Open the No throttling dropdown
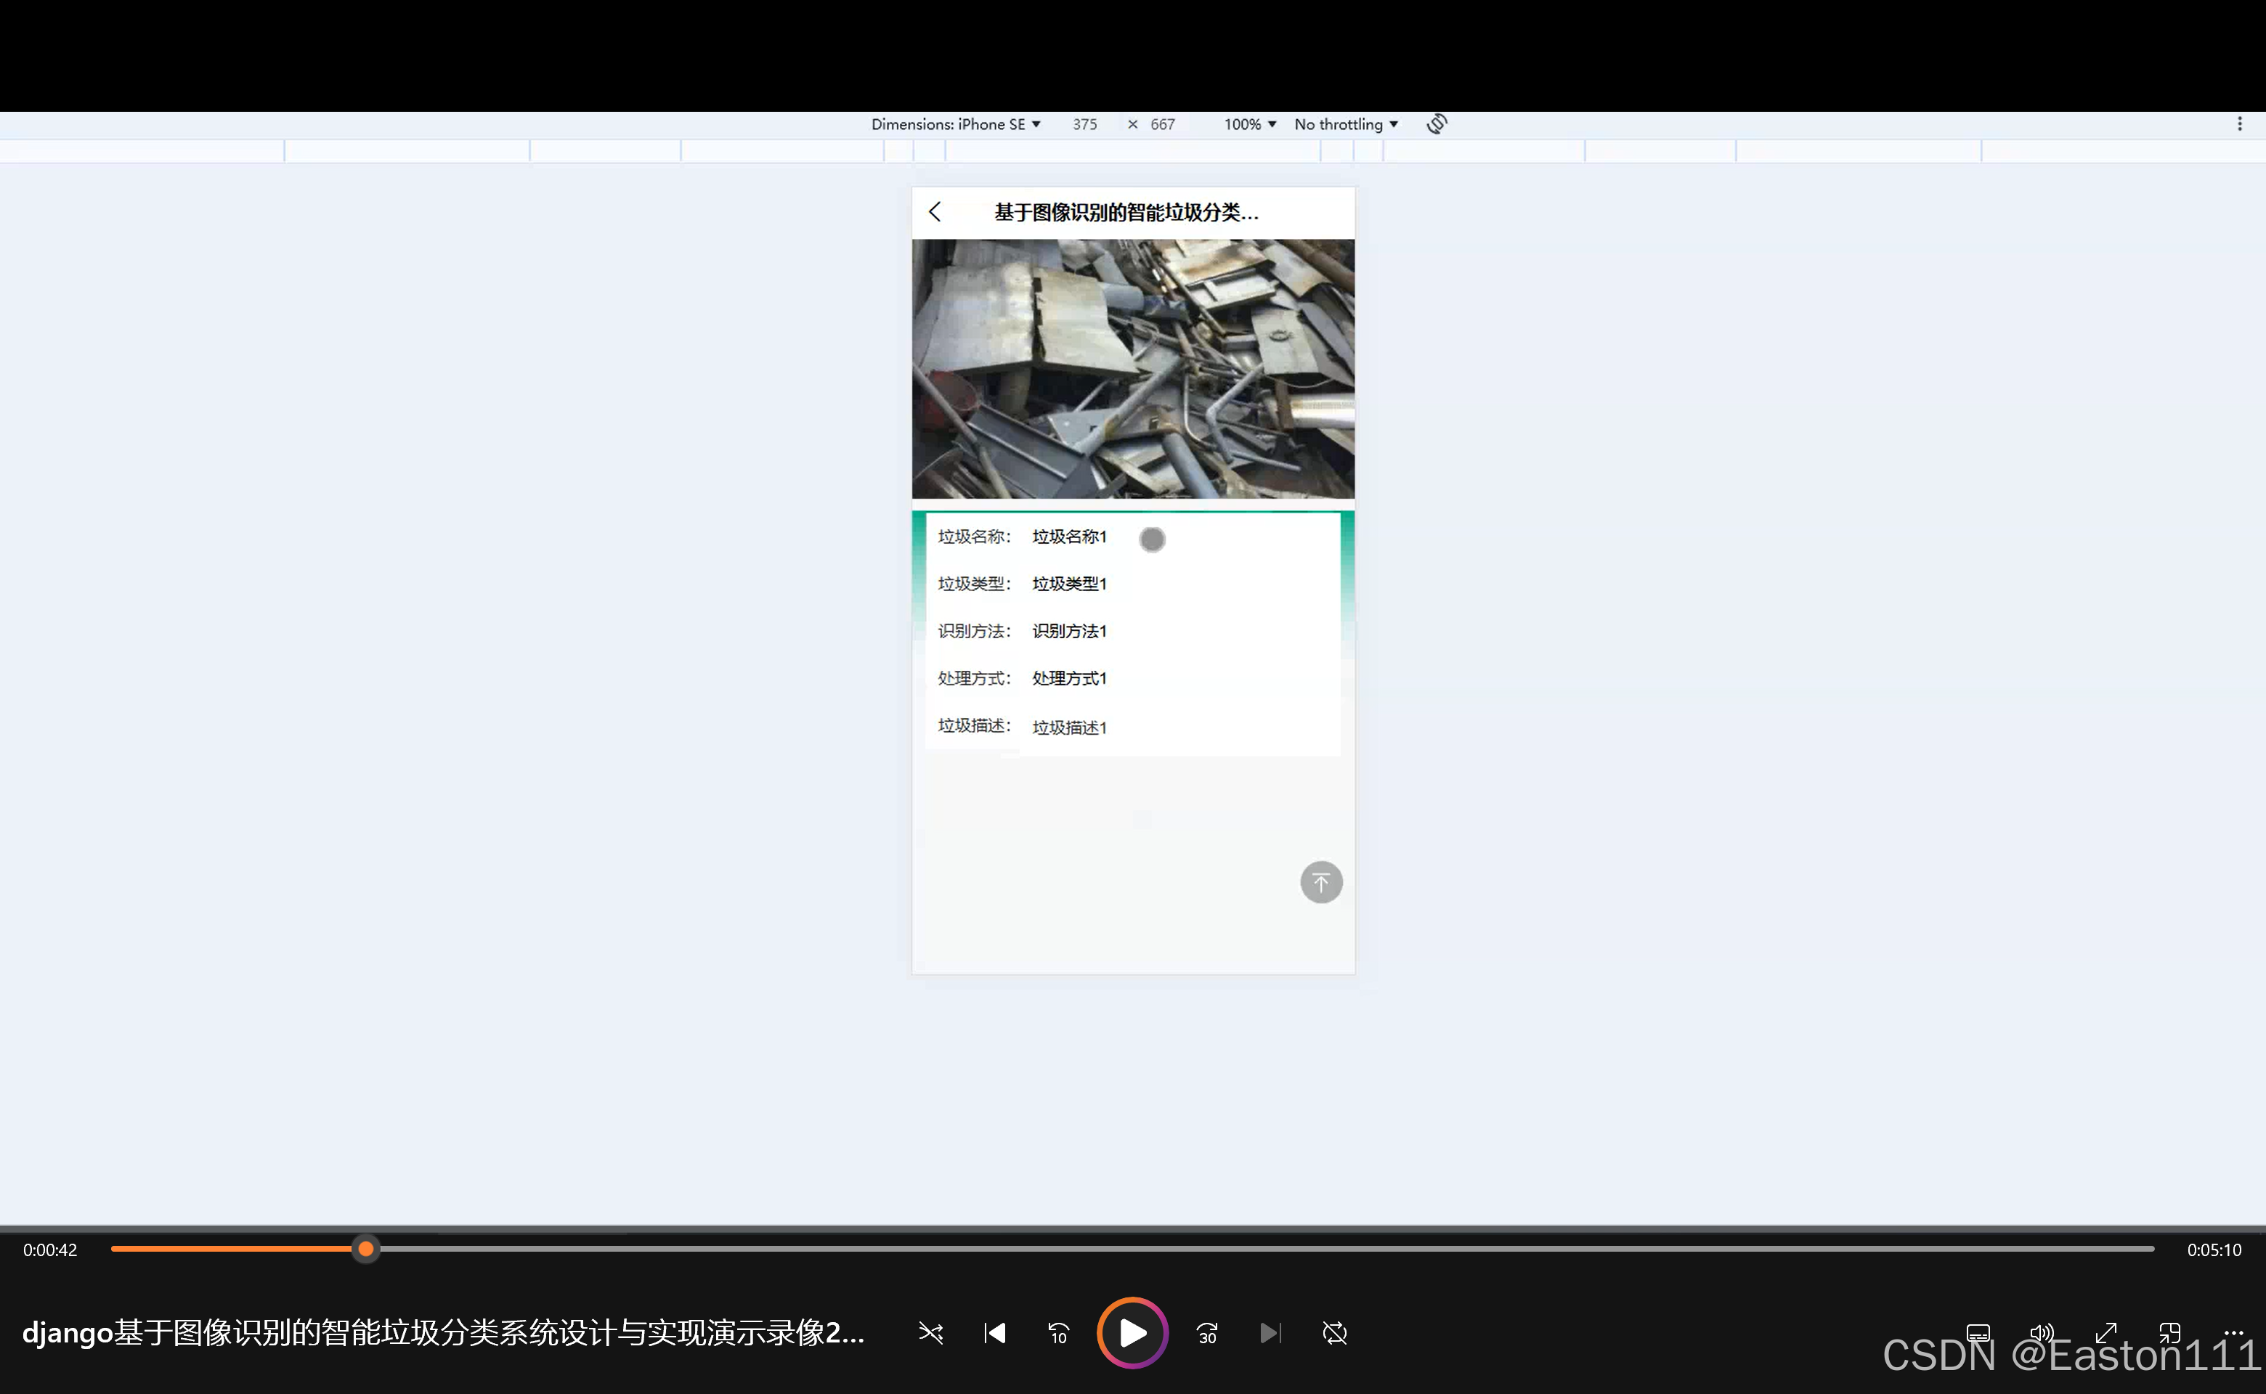This screenshot has height=1394, width=2266. pyautogui.click(x=1347, y=124)
